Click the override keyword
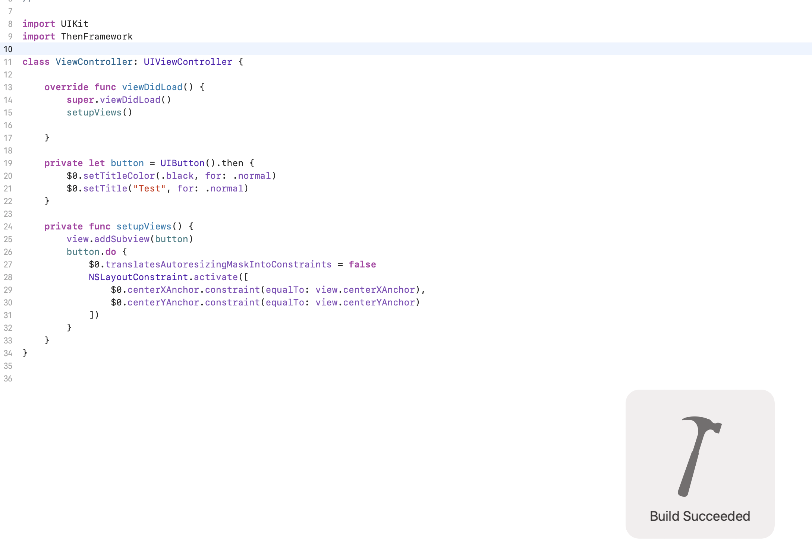812x558 pixels. [66, 87]
